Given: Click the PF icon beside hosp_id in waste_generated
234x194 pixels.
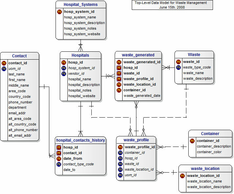Looking at the screenshot, I should click(119, 68).
